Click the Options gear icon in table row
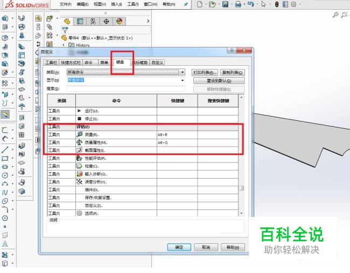 pos(80,213)
